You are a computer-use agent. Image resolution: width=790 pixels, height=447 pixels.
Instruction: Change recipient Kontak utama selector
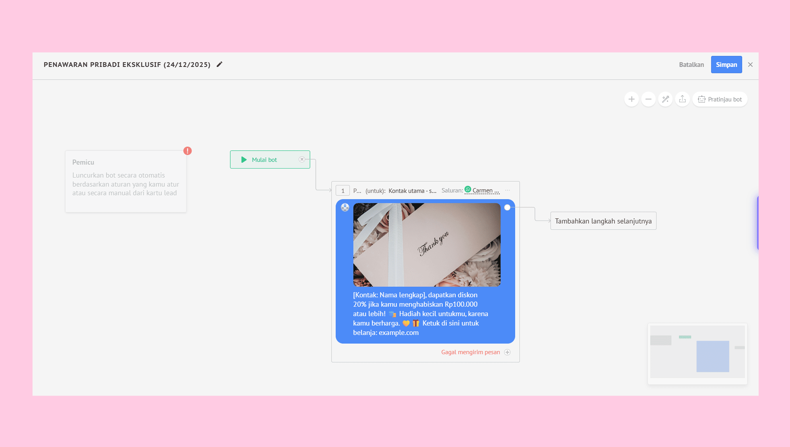tap(412, 191)
